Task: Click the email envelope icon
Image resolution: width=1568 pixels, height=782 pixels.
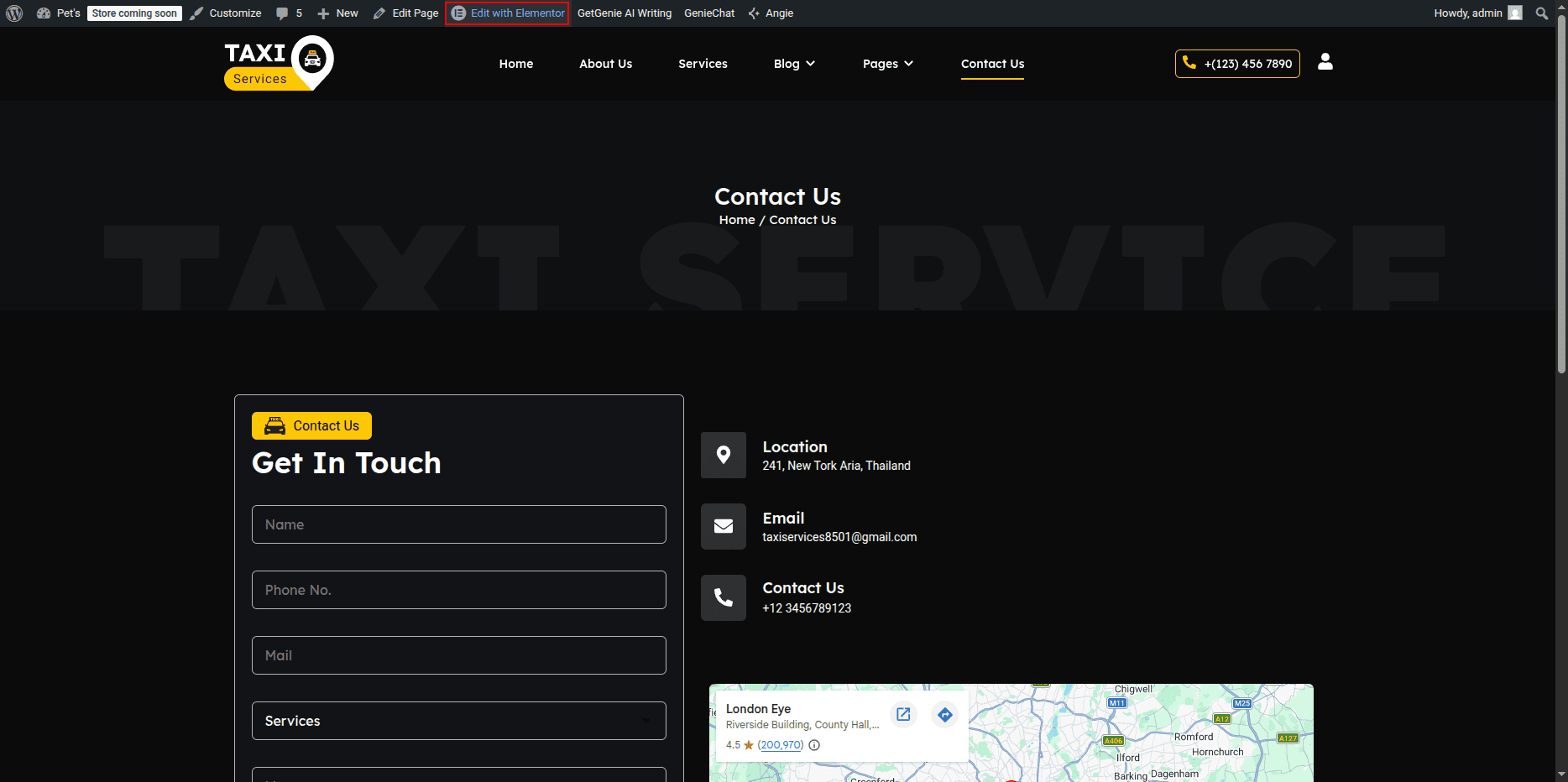Action: (724, 526)
